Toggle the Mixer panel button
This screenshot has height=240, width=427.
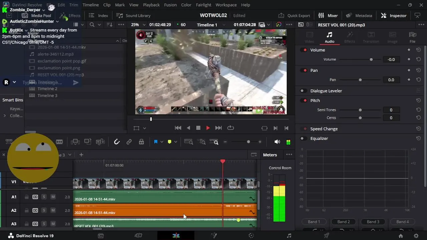click(x=328, y=15)
